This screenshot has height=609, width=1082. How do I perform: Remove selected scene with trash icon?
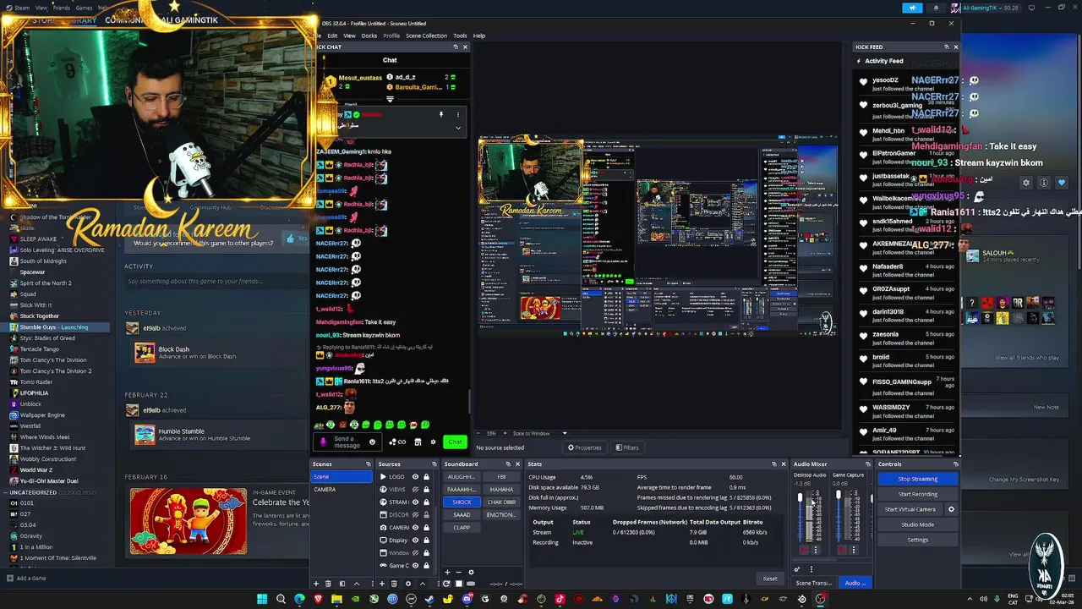pos(328,584)
